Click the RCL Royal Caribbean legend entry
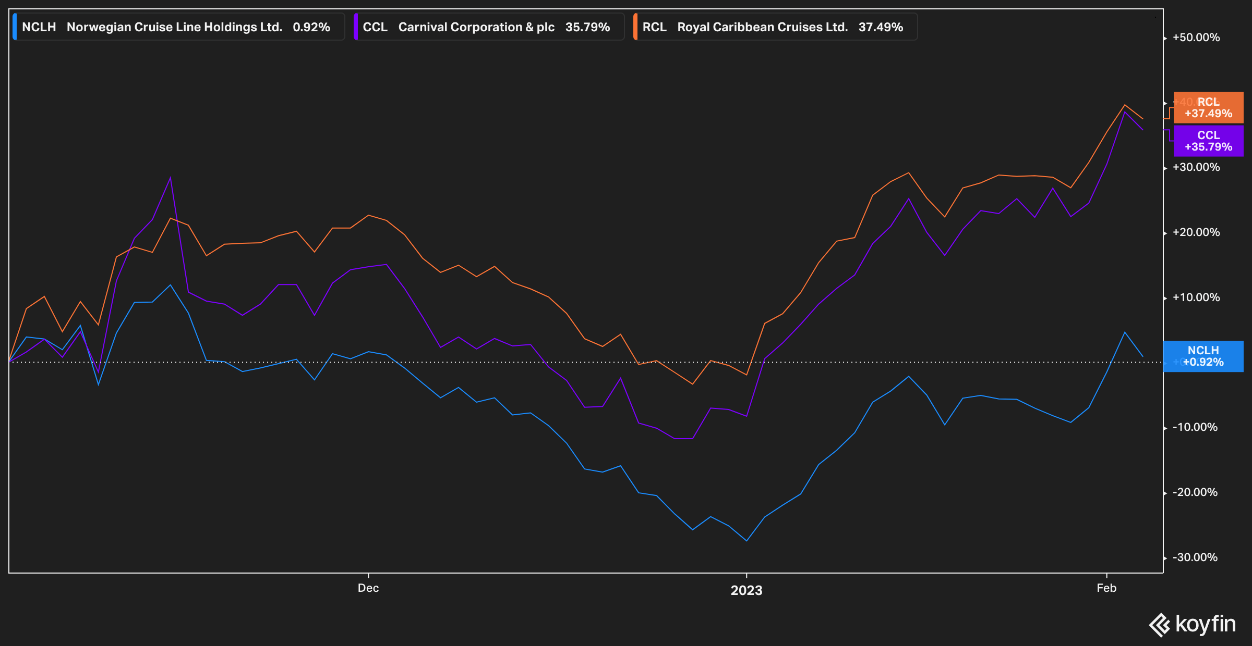The width and height of the screenshot is (1252, 646). point(775,27)
